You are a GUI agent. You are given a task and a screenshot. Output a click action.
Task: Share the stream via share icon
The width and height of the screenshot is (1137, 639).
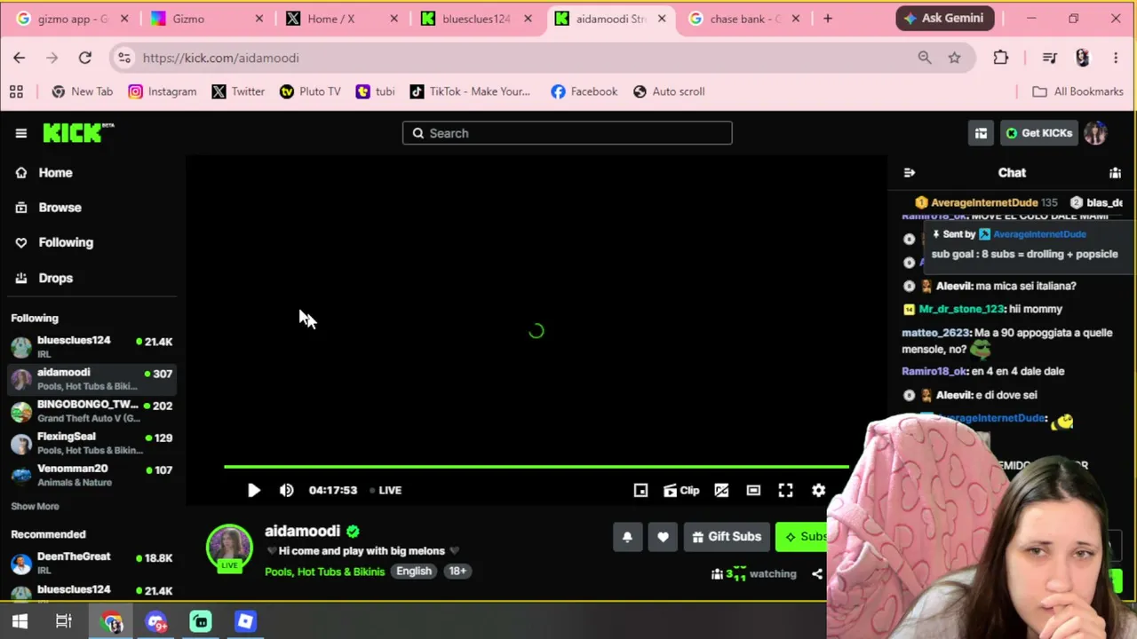tap(817, 574)
